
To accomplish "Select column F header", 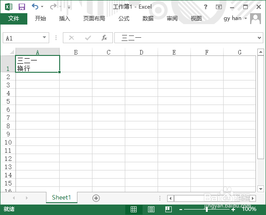I will click(207, 52).
